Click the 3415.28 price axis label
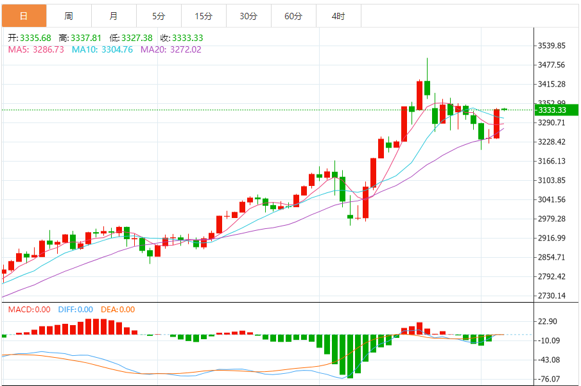 [x=551, y=84]
